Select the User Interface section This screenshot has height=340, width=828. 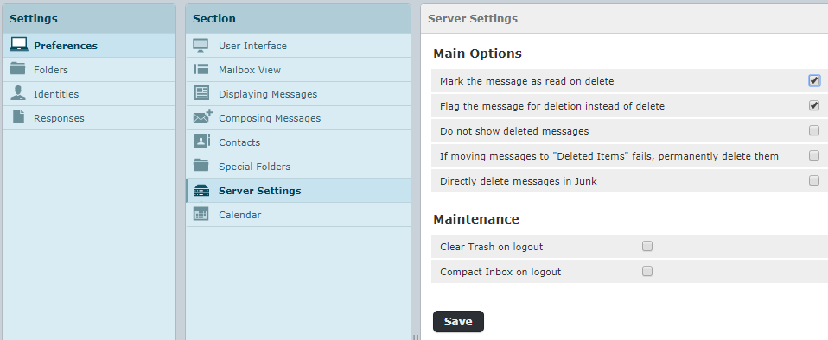coord(298,46)
